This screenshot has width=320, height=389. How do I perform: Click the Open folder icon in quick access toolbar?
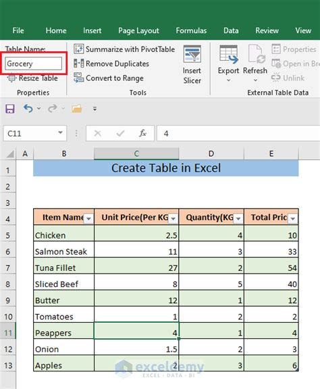click(x=77, y=109)
